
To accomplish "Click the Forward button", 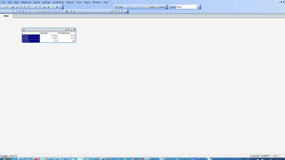I will (140, 7).
